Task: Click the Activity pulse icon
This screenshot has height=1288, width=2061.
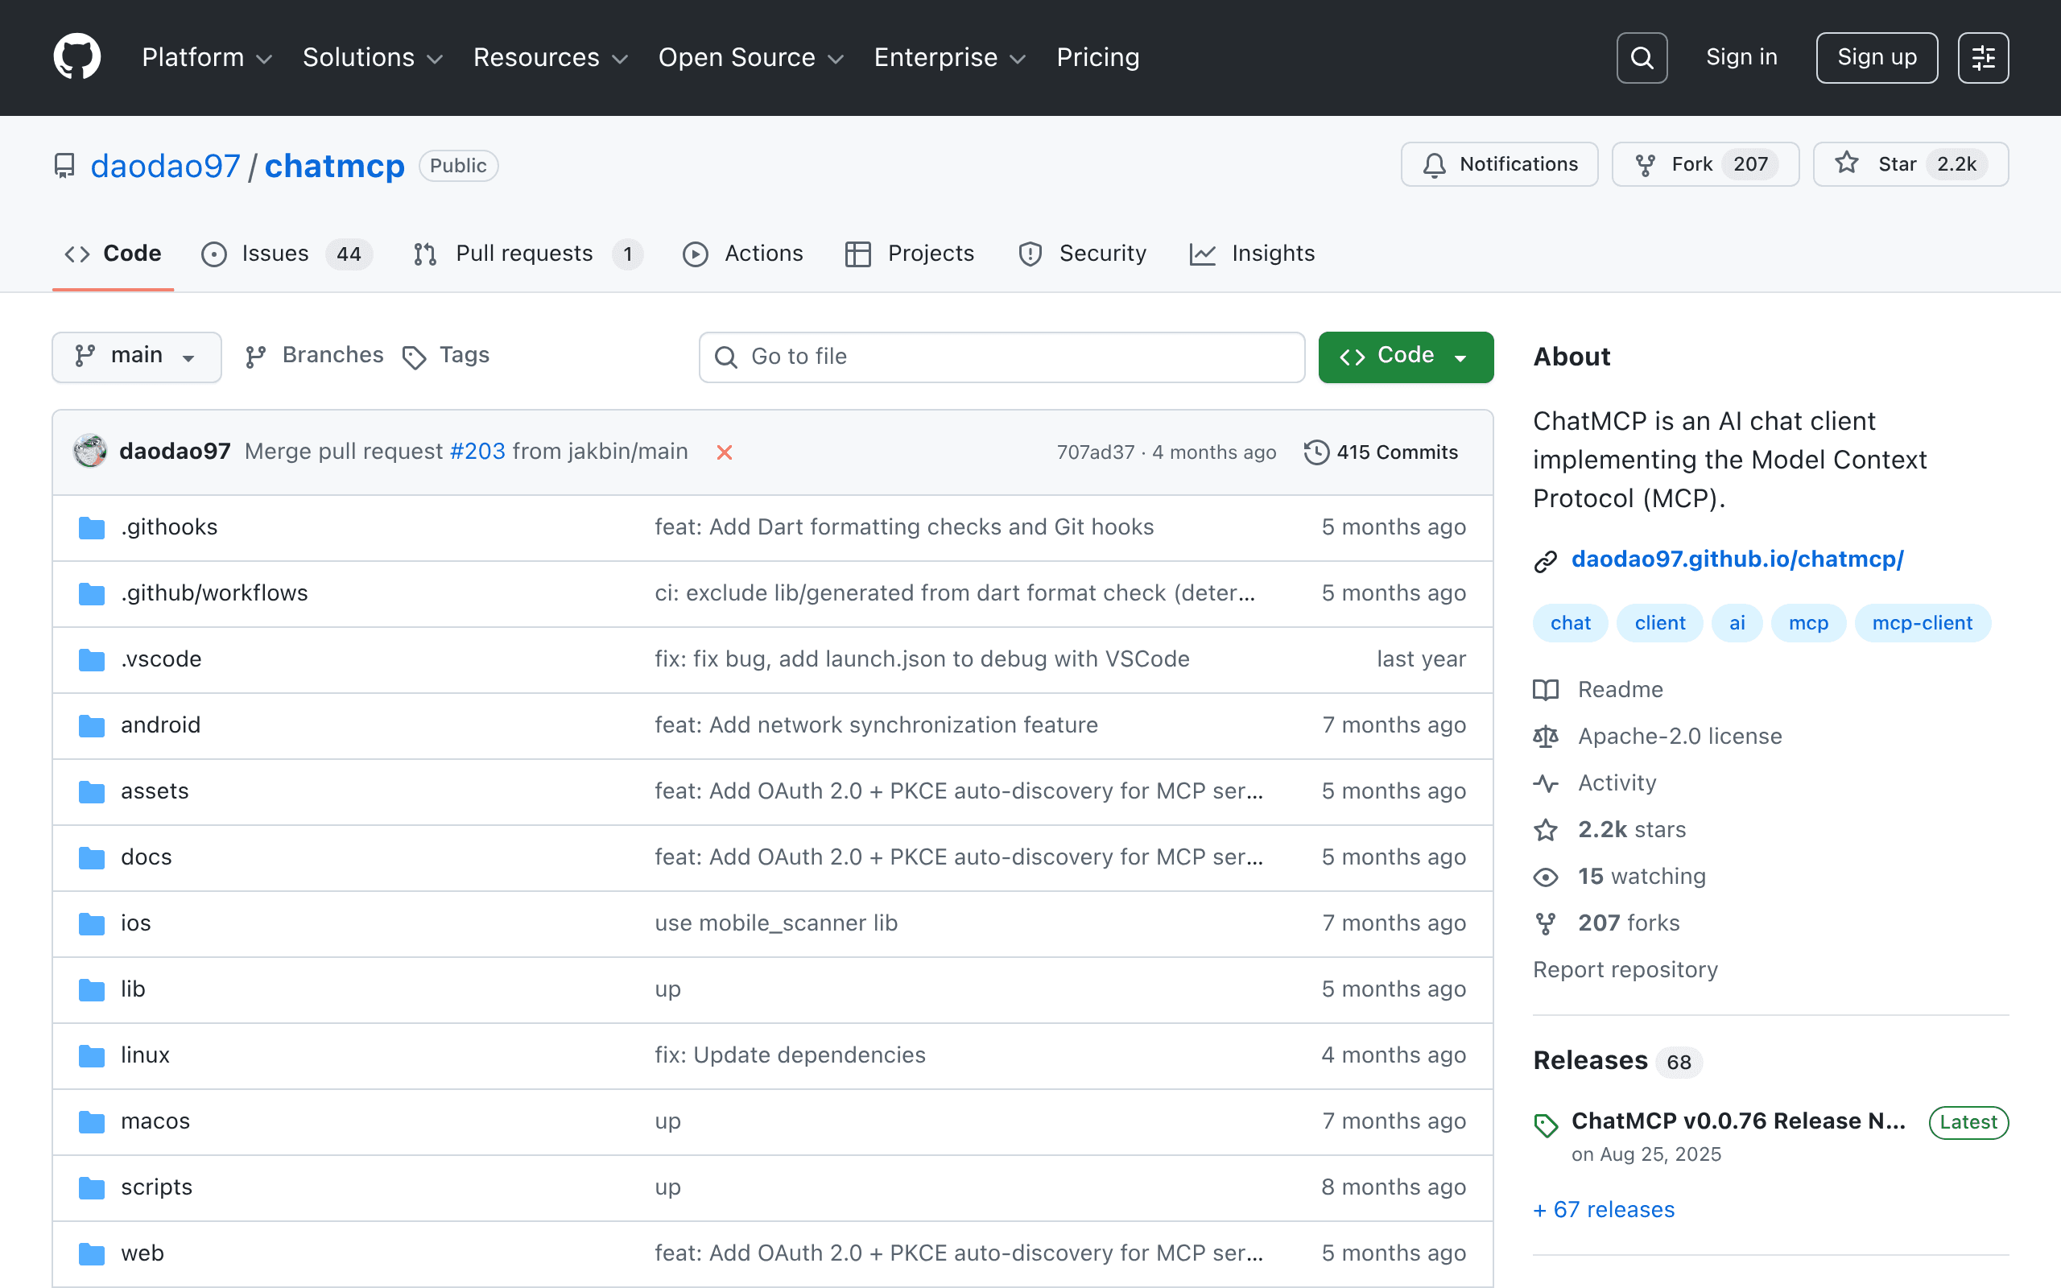Action: click(x=1545, y=782)
